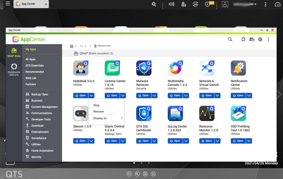
Task: Choose Remove in the Helpdesk context menu
Action: 98,112
